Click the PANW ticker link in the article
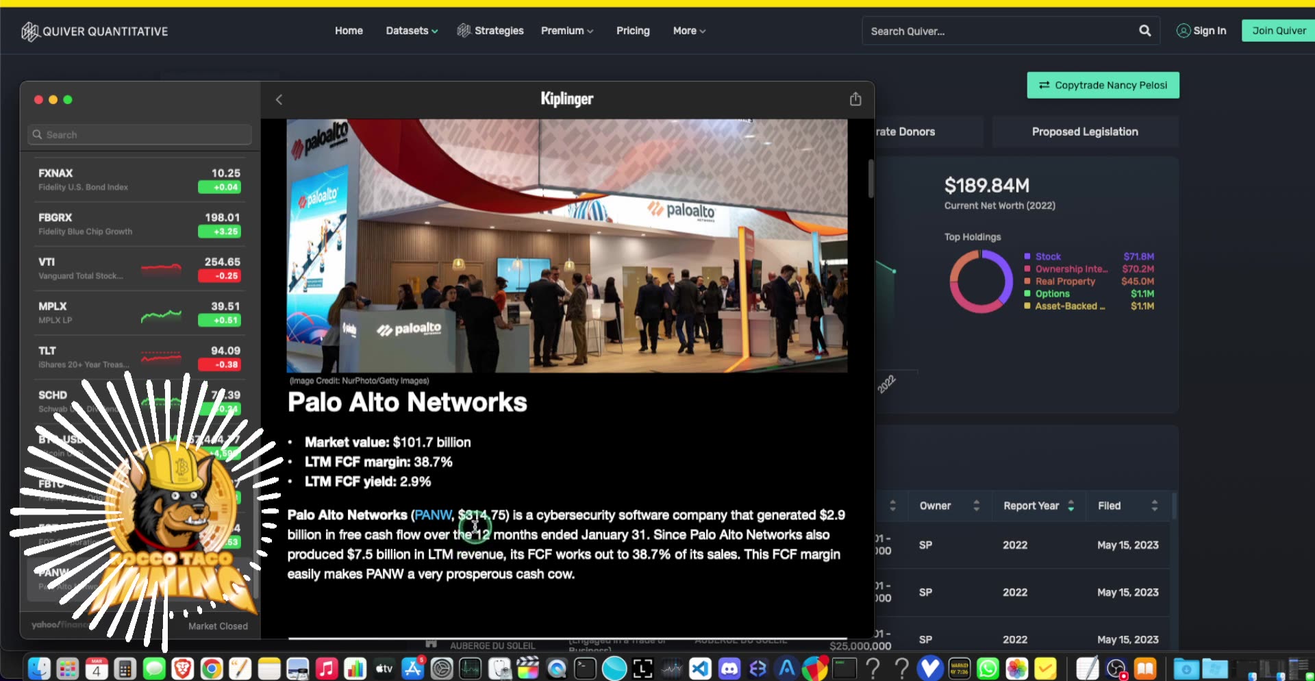The width and height of the screenshot is (1315, 681). [x=433, y=515]
